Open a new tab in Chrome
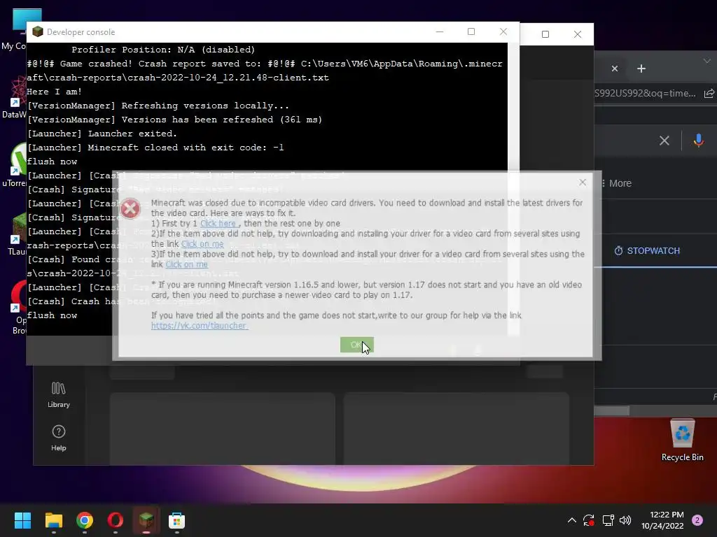Image resolution: width=717 pixels, height=537 pixels. tap(641, 69)
